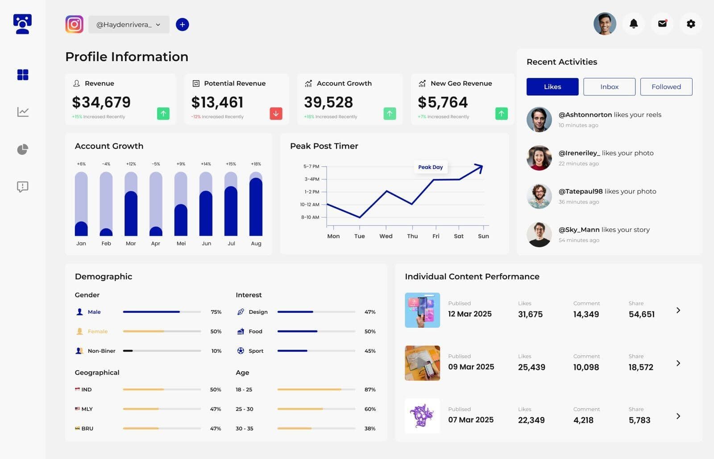Open the settings gear icon
714x459 pixels.
691,24
